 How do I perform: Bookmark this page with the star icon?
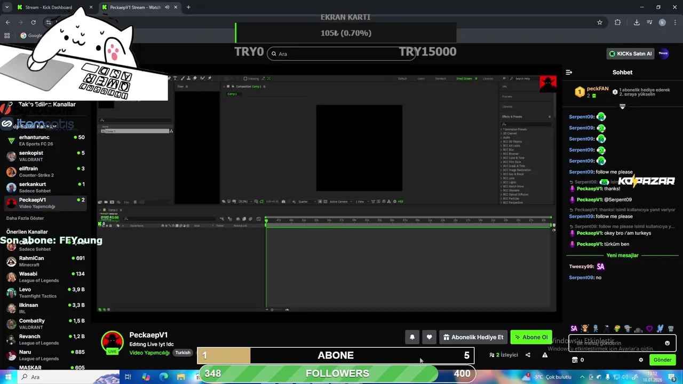[600, 22]
